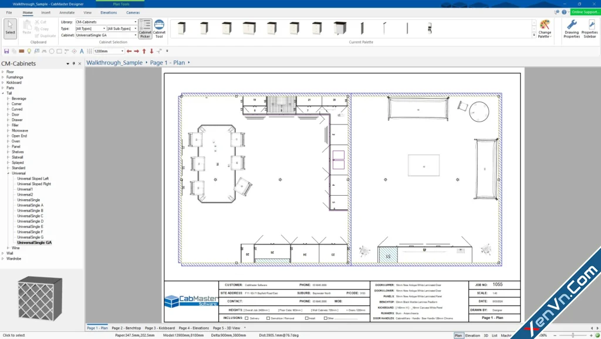
Task: Collapse the Universal tree node
Action: (8, 173)
